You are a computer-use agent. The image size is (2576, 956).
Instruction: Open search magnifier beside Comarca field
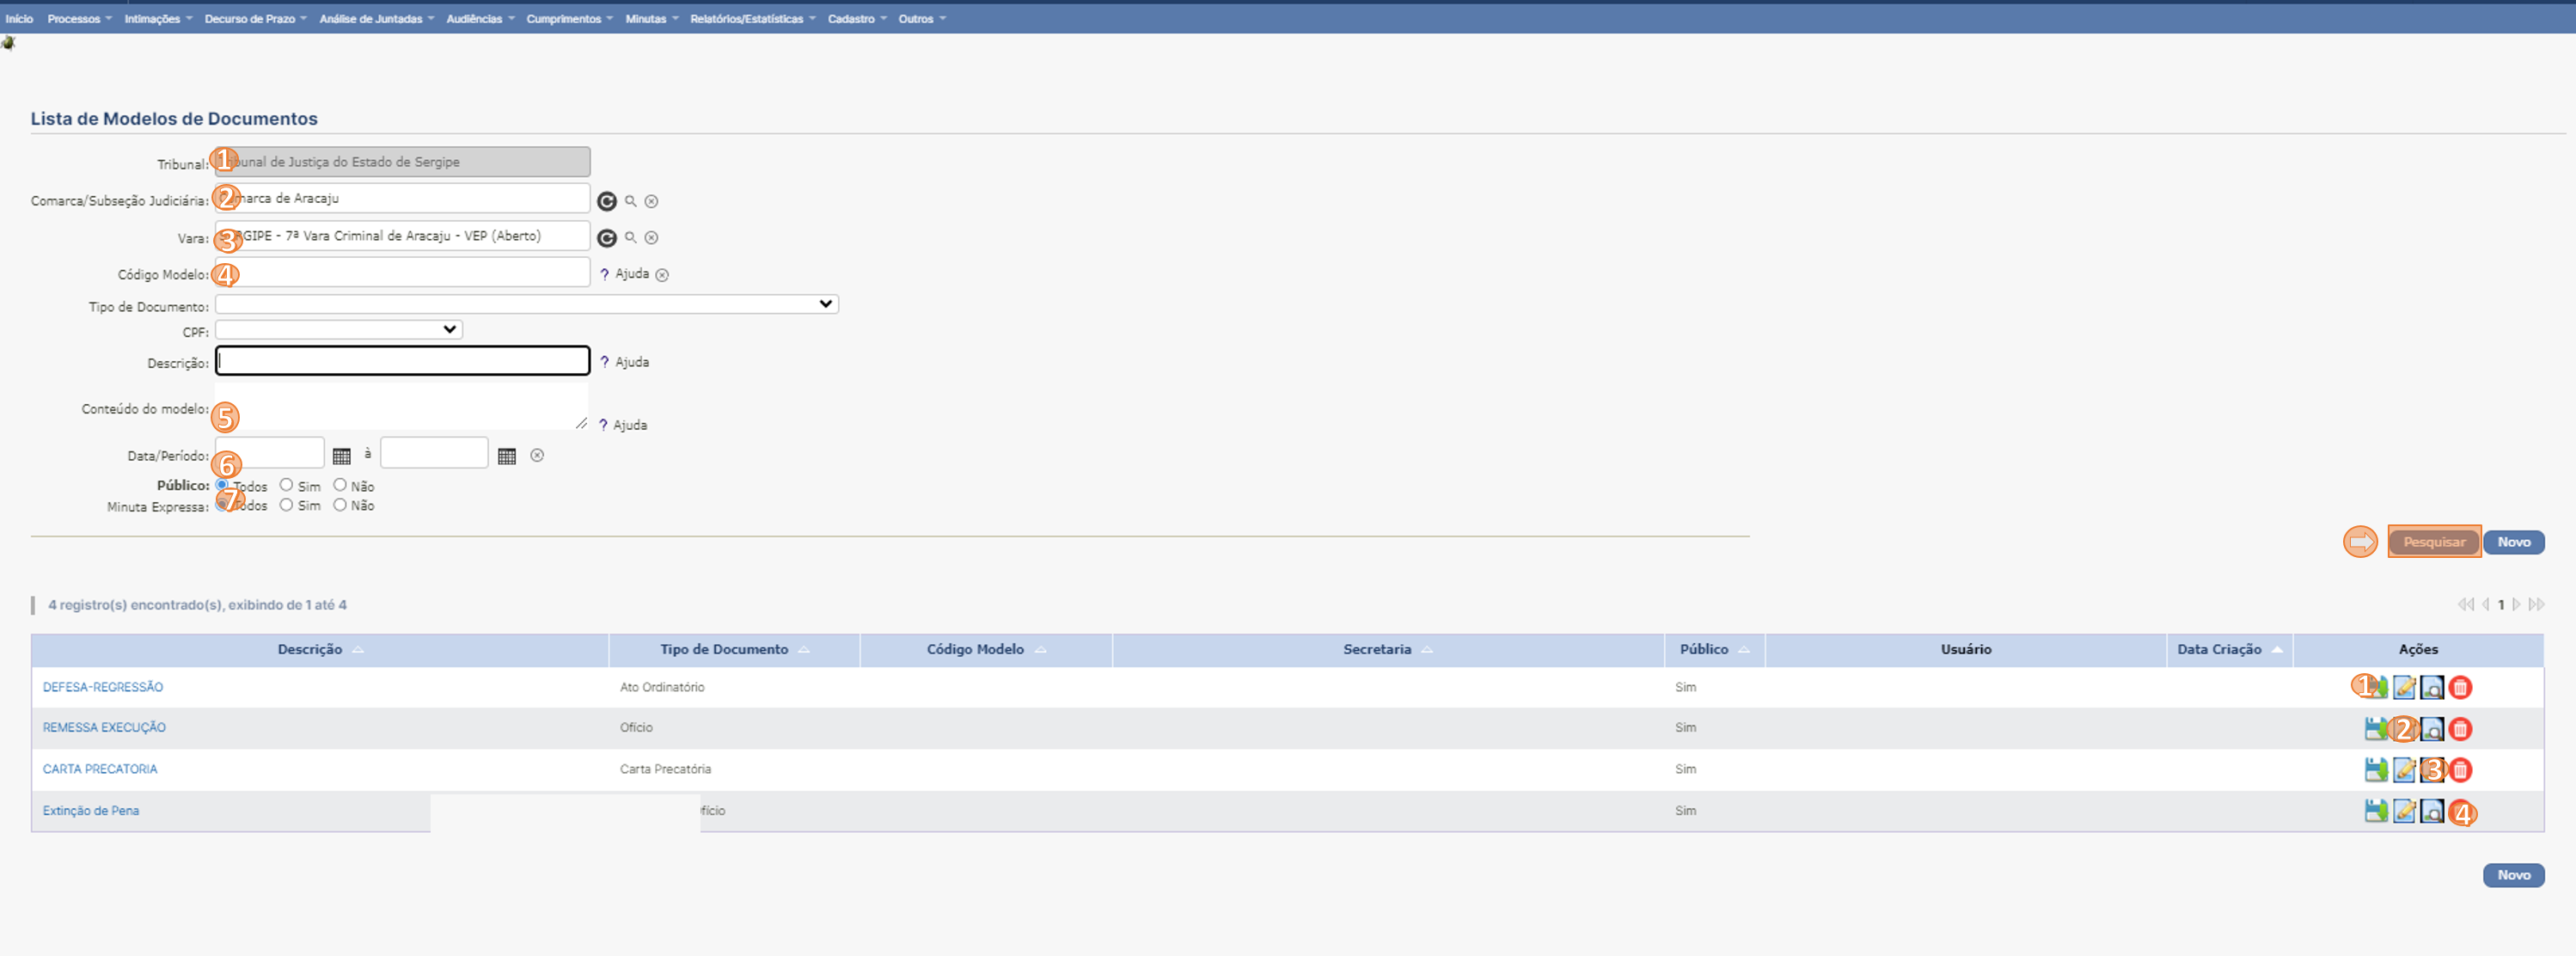coord(631,201)
